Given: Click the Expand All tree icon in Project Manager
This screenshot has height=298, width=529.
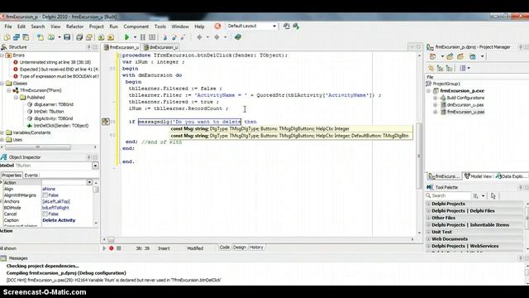Looking at the screenshot, I should tap(440, 68).
